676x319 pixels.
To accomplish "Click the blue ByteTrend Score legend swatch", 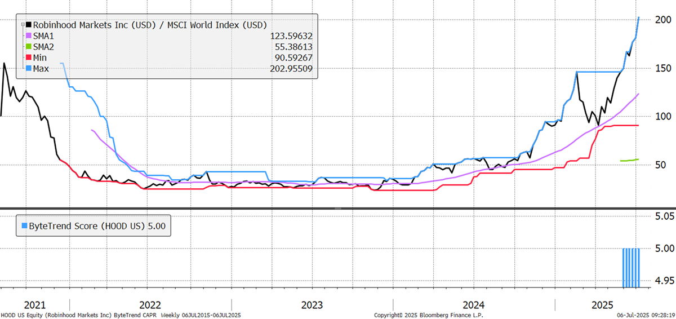I will (24, 225).
